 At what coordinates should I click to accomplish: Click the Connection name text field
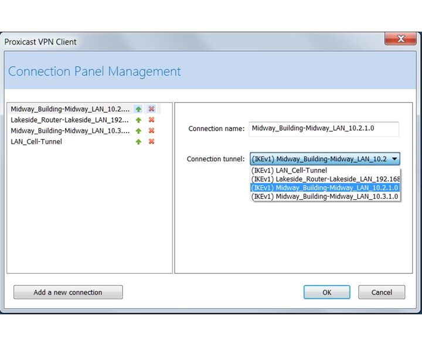point(324,128)
